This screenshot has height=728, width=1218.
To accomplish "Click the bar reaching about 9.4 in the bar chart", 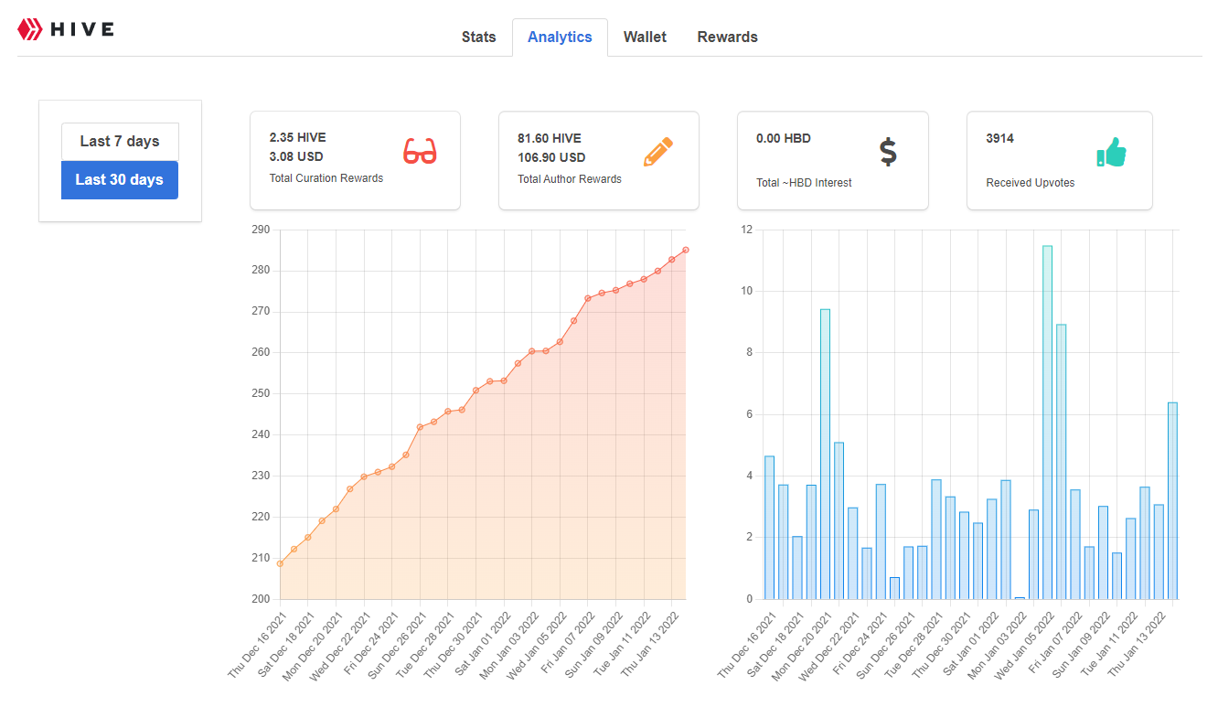I will 825,455.
